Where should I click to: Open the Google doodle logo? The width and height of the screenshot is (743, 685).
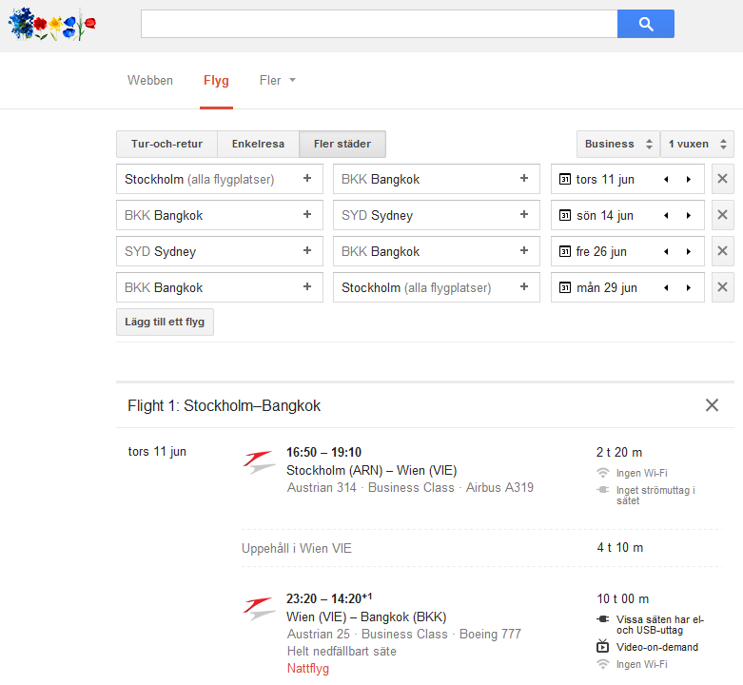52,24
